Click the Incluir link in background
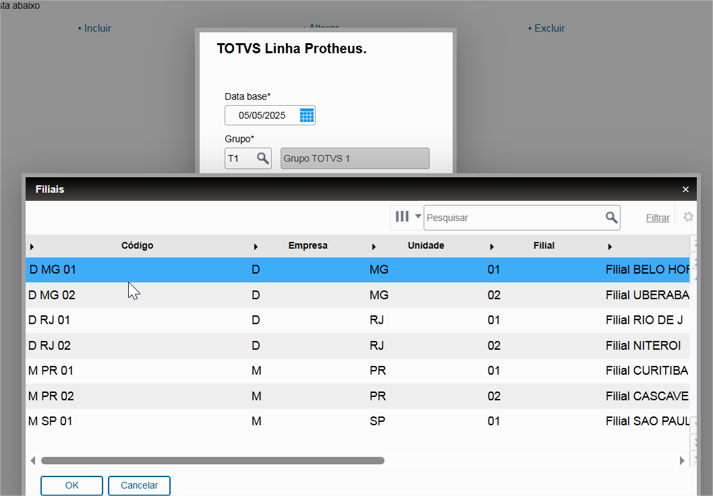This screenshot has height=496, width=713. coord(97,28)
